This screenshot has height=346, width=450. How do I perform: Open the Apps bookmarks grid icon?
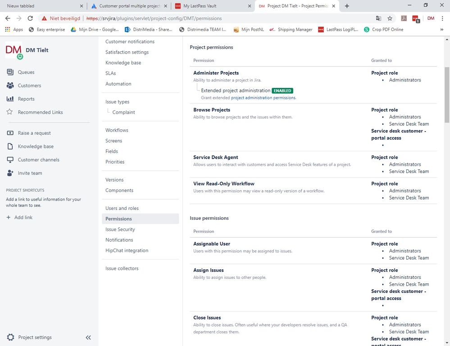tap(8, 29)
